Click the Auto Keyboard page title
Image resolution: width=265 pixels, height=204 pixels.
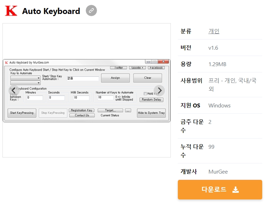coord(51,11)
